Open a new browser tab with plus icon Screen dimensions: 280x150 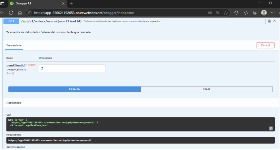click(71, 3)
